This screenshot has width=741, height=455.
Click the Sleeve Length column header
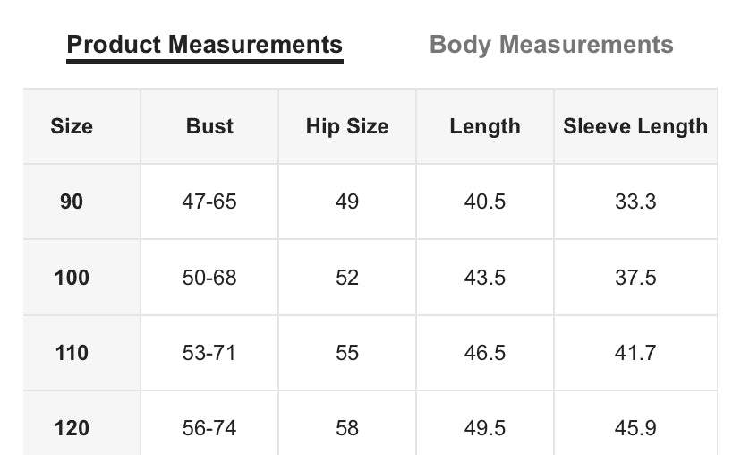pyautogui.click(x=635, y=126)
